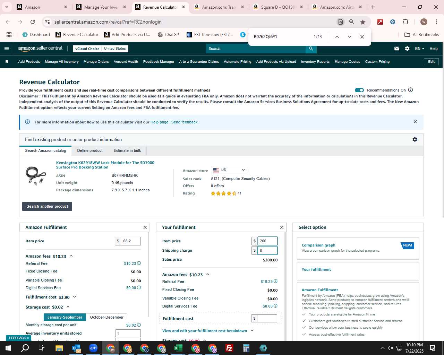Open Manage All Inventory menu item
The height and width of the screenshot is (355, 444).
[x=62, y=62]
